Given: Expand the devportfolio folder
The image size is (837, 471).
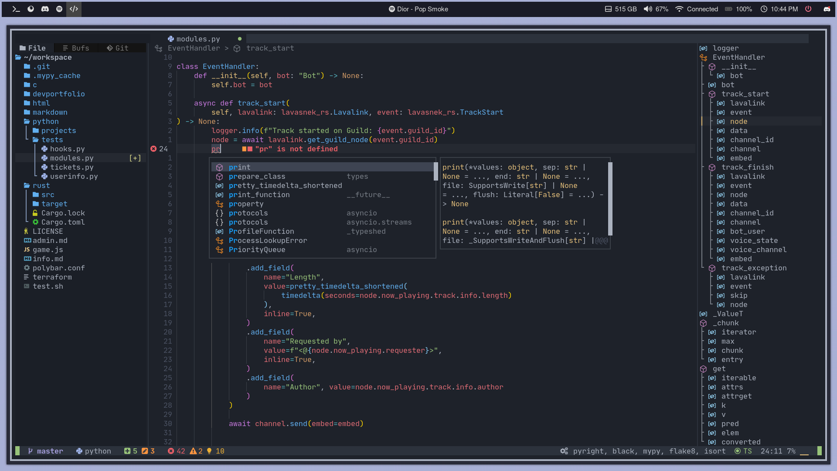Looking at the screenshot, I should tap(58, 94).
